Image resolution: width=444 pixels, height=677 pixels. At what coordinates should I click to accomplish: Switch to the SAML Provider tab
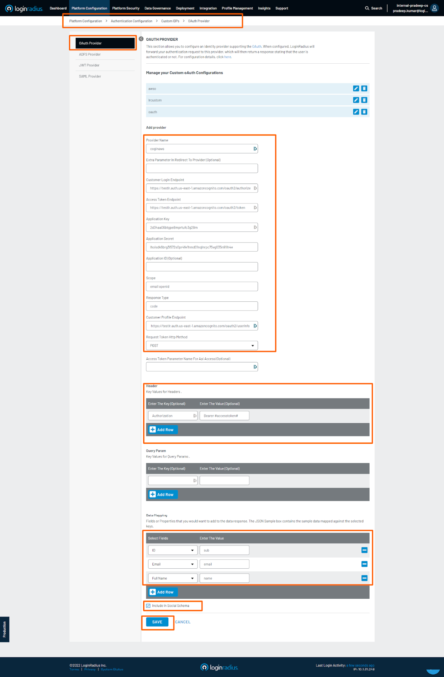coord(90,77)
